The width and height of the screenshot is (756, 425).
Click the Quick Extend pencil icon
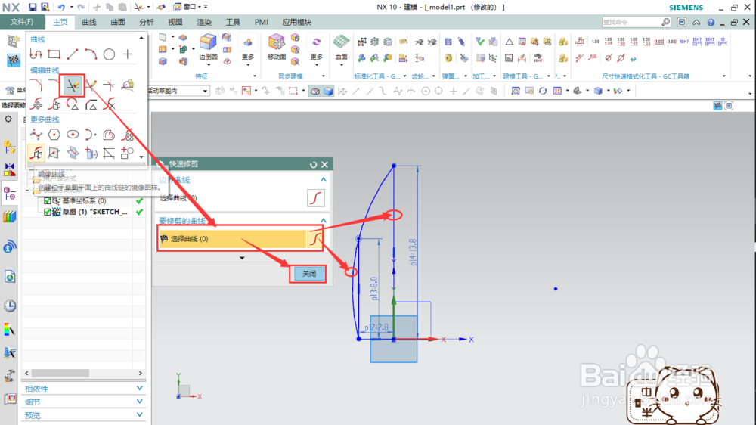(x=91, y=86)
